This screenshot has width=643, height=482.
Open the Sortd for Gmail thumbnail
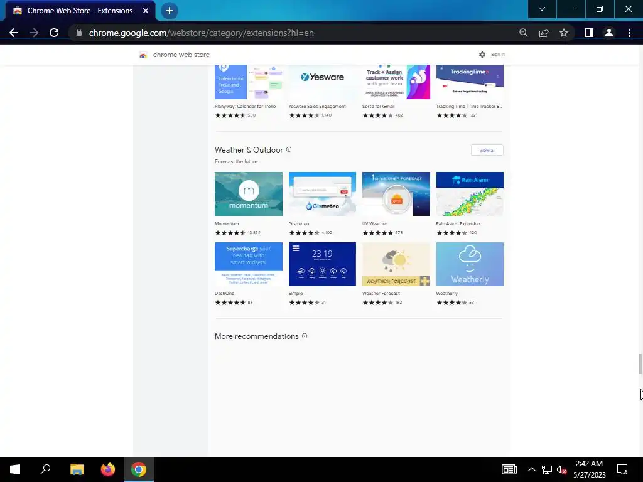[396, 82]
